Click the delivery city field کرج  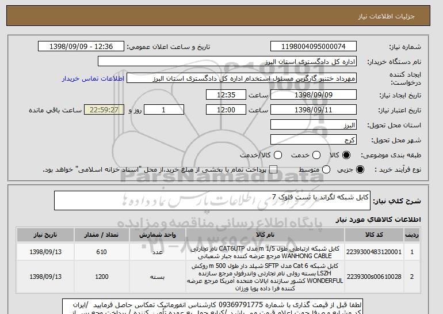314,140
